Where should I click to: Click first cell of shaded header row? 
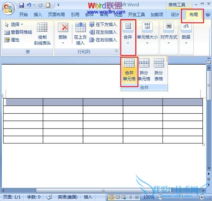[x=23, y=102]
